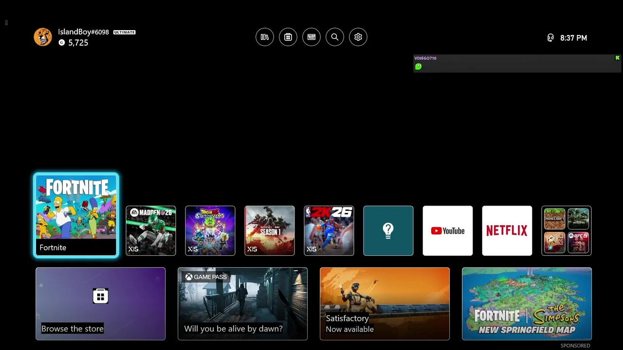
Task: Click the SPONSORED label
Action: coord(575,346)
